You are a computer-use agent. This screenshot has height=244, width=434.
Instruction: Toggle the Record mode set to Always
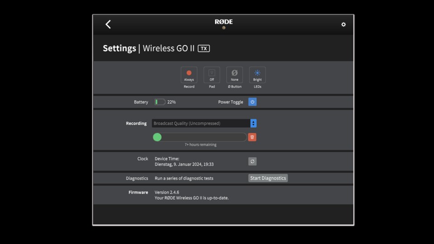point(189,75)
